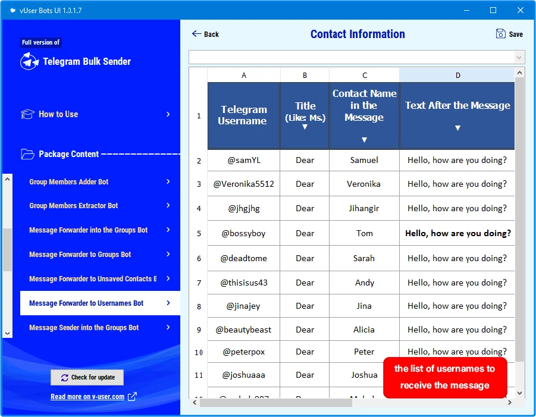536x417 pixels.
Task: Select the @samYL username cell
Action: (x=244, y=160)
